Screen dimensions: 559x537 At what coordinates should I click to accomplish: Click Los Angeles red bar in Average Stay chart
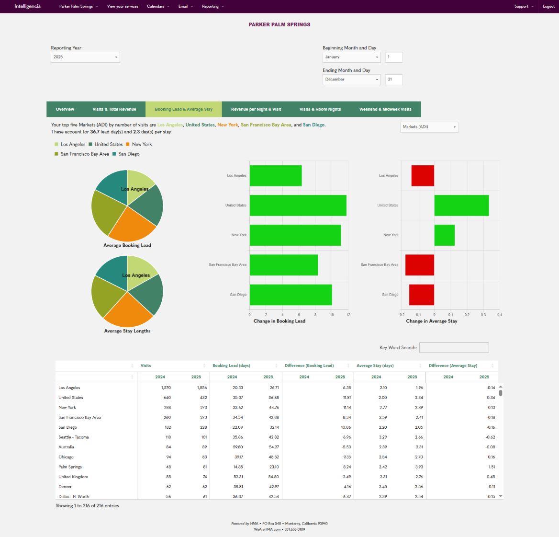pyautogui.click(x=423, y=175)
